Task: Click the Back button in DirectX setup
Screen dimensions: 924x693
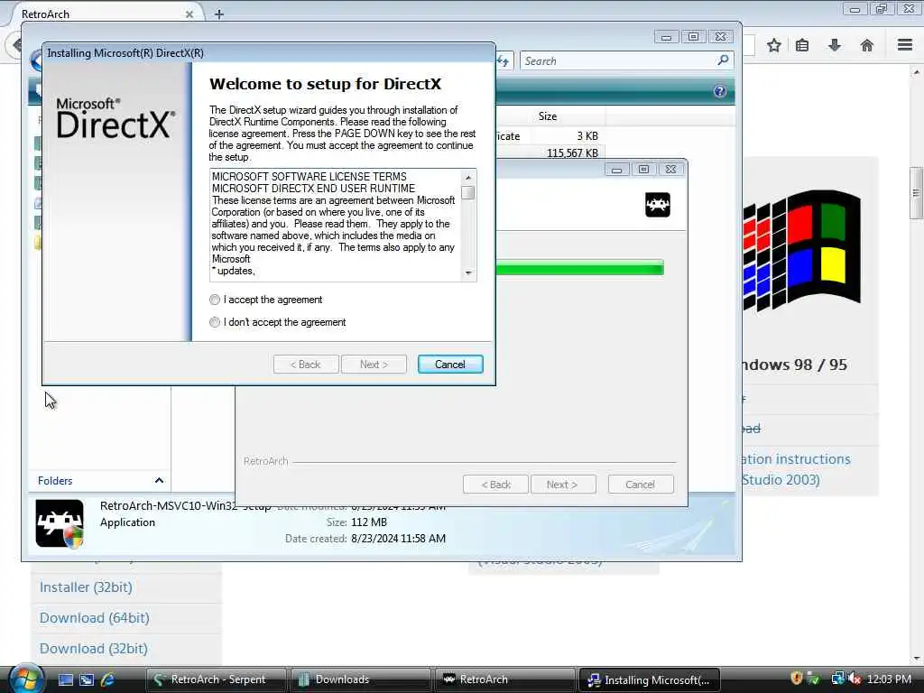Action: 306,365
